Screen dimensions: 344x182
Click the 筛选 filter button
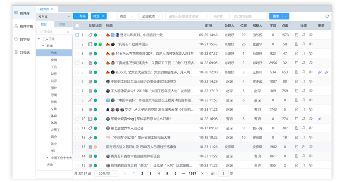click(98, 16)
